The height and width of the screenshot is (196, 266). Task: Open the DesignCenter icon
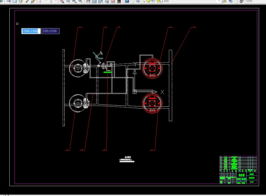(94, 1)
